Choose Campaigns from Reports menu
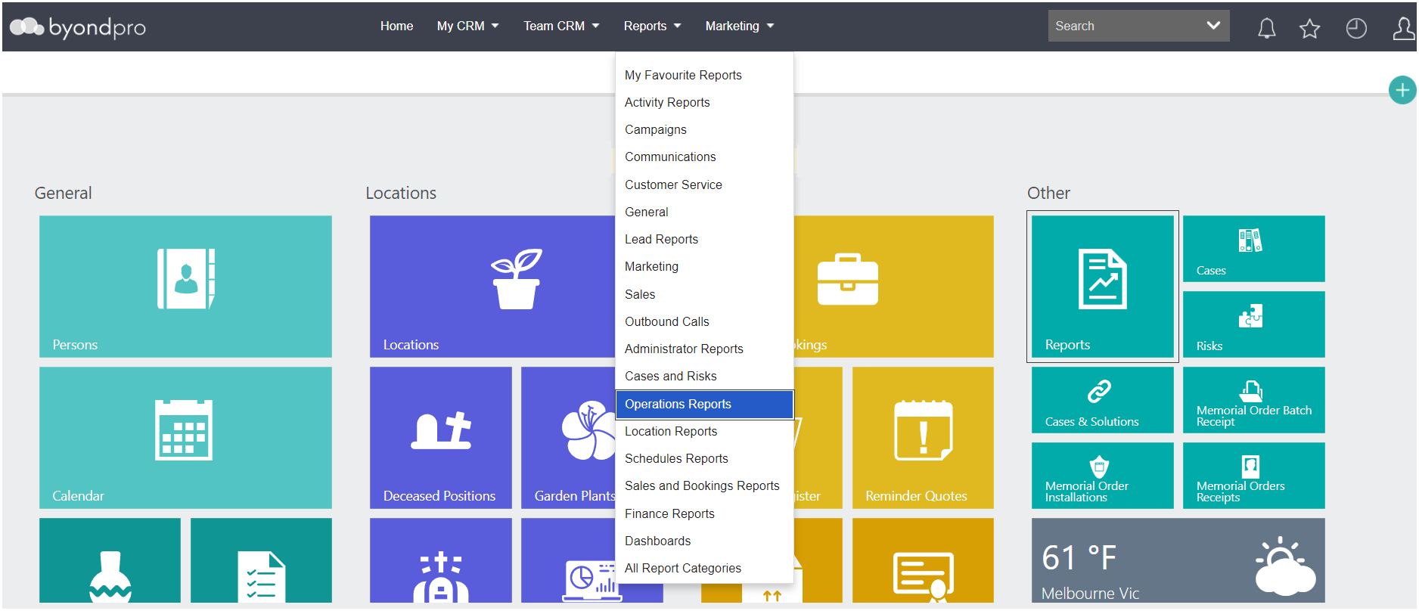Viewport: 1419px width, 611px height. pyautogui.click(x=704, y=129)
